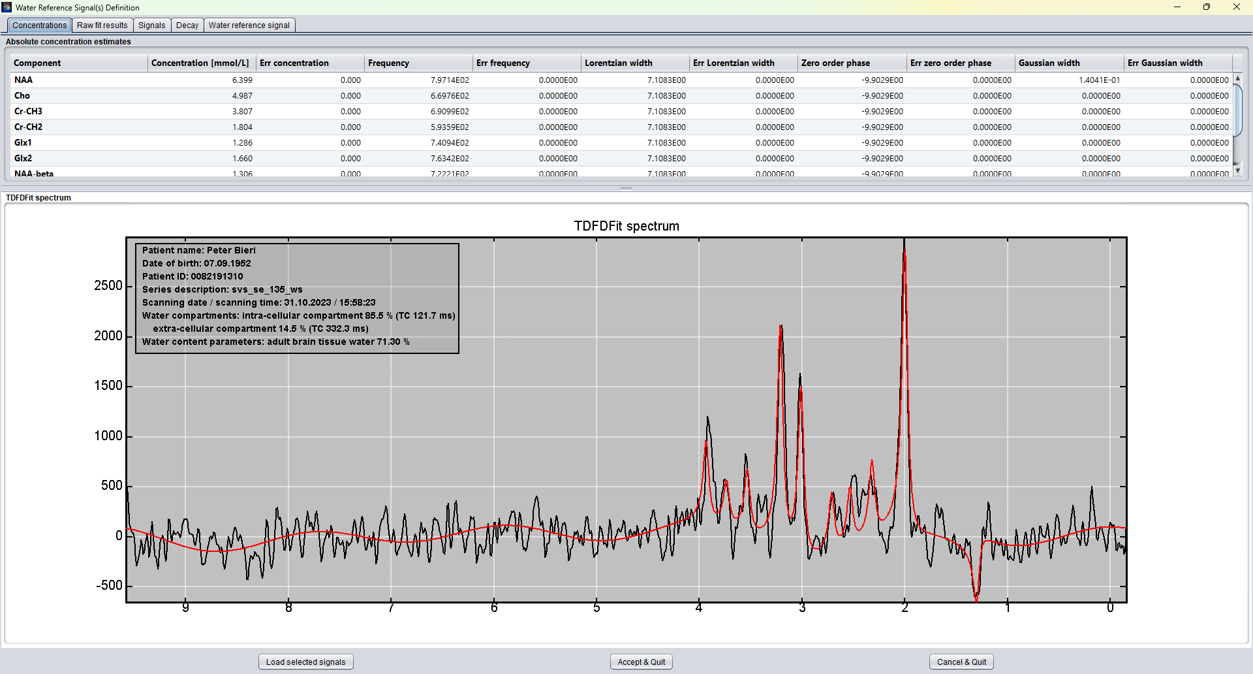Click the table scrollbar down arrow

point(1237,170)
